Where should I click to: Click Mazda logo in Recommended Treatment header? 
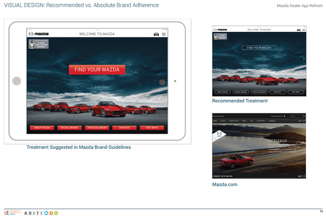(220, 29)
